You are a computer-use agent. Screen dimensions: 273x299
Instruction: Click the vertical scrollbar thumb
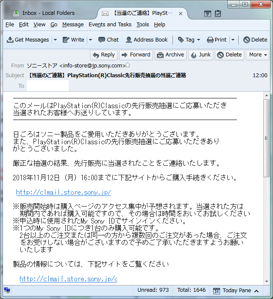click(x=267, y=138)
